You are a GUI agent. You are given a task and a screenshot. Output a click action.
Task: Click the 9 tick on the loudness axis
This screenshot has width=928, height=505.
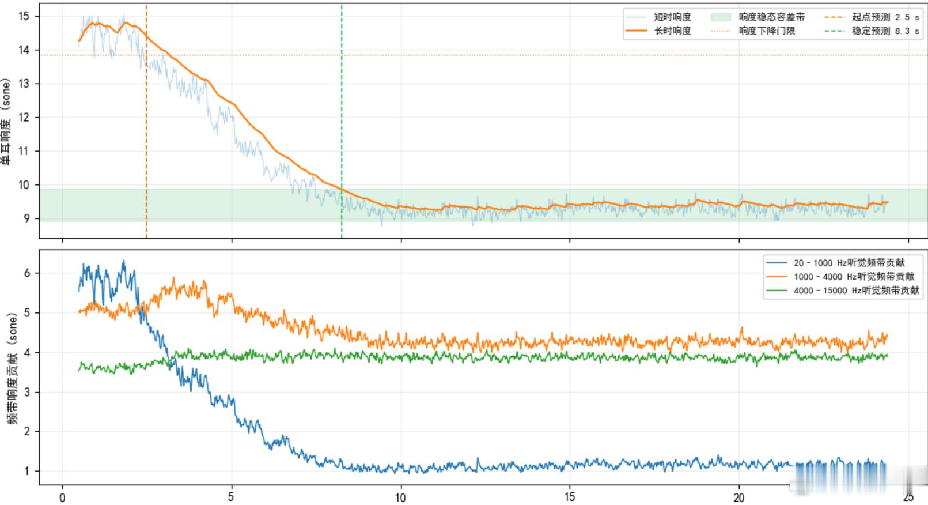pyautogui.click(x=26, y=219)
